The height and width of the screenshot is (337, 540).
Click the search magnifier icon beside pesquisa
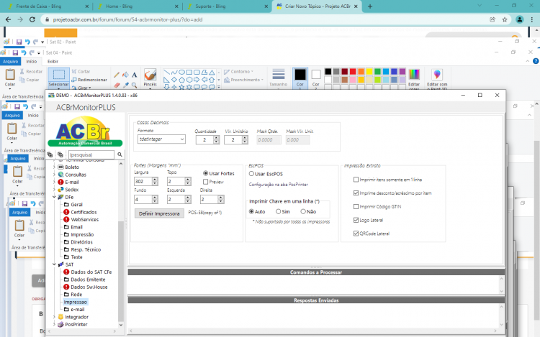pyautogui.click(x=120, y=154)
